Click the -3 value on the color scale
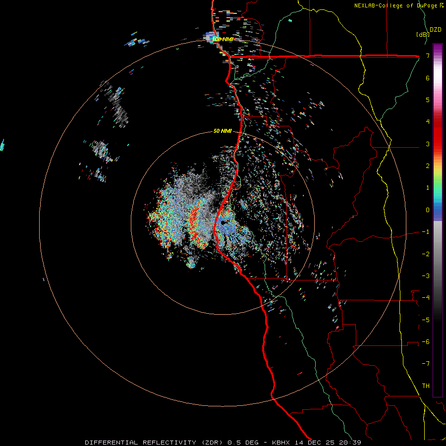Screen dimensions: 446x446 (x=426, y=276)
